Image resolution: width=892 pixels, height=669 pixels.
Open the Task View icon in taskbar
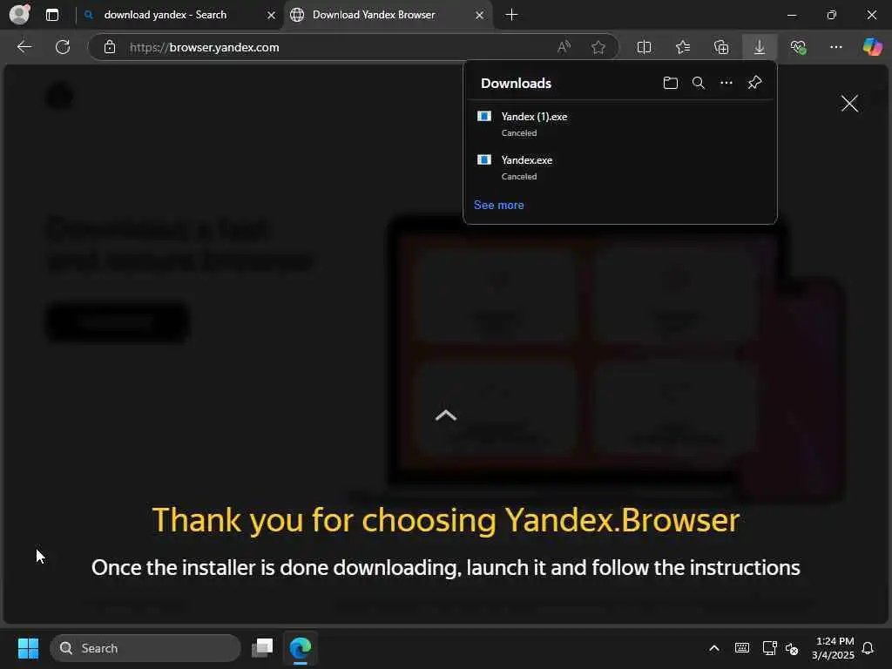click(x=262, y=648)
